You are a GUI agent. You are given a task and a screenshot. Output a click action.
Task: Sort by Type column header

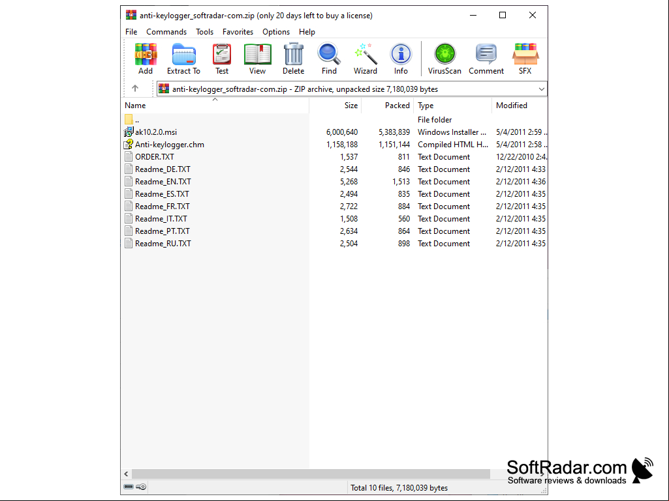(453, 106)
